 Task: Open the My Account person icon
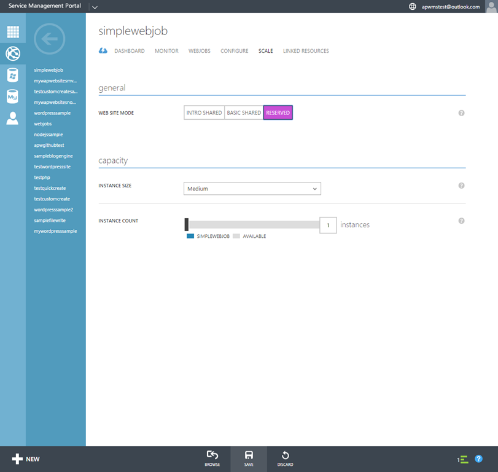click(x=12, y=118)
